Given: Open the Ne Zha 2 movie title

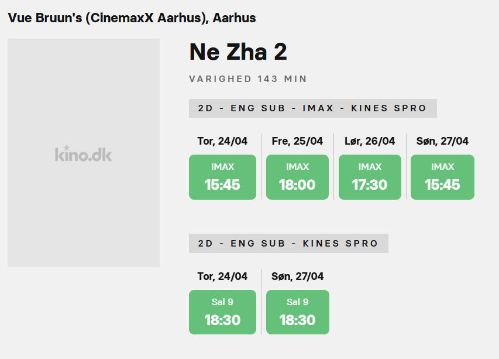Looking at the screenshot, I should [238, 52].
